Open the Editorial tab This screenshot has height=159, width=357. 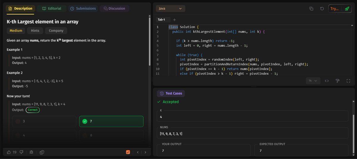(x=52, y=9)
